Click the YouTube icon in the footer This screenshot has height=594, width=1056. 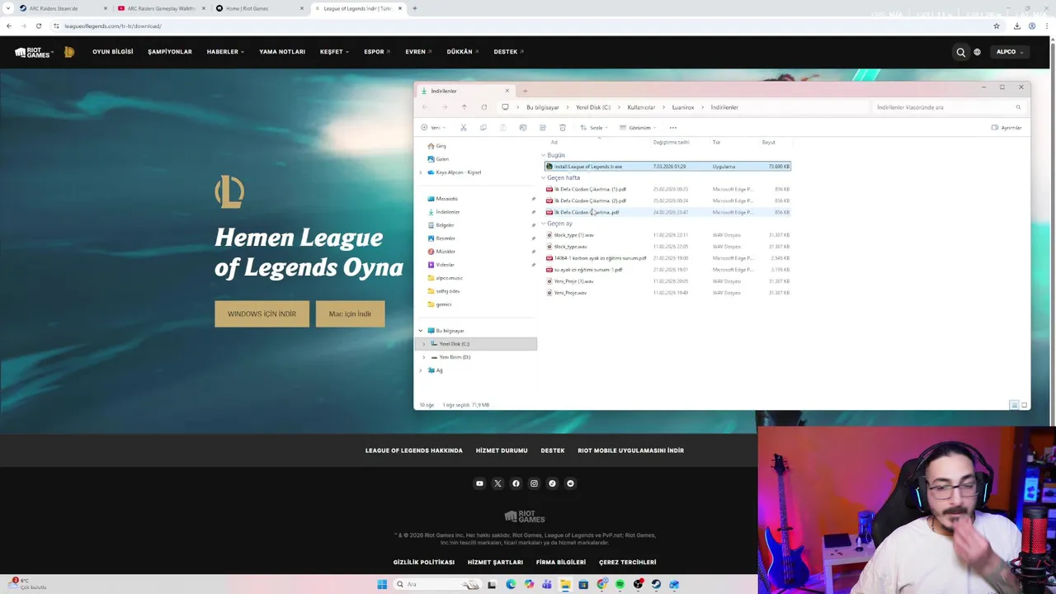(479, 483)
